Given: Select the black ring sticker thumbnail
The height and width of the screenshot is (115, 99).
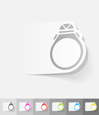Looking at the screenshot, I should coord(8,107).
